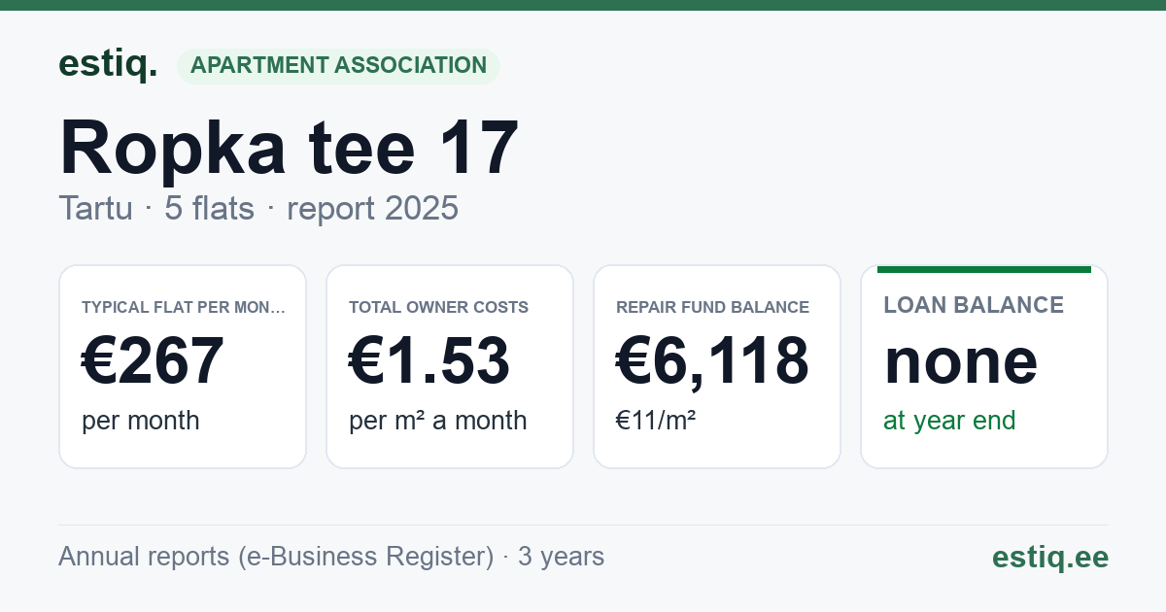Click the 'Tartu · 5 flats · report 2025' subtitle

tap(258, 208)
